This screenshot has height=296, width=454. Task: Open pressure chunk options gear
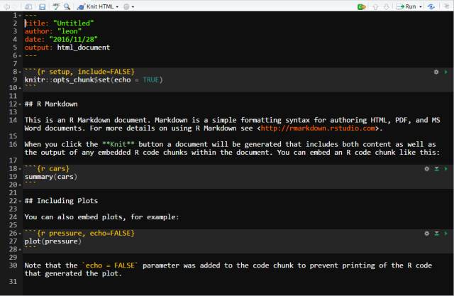coord(427,233)
